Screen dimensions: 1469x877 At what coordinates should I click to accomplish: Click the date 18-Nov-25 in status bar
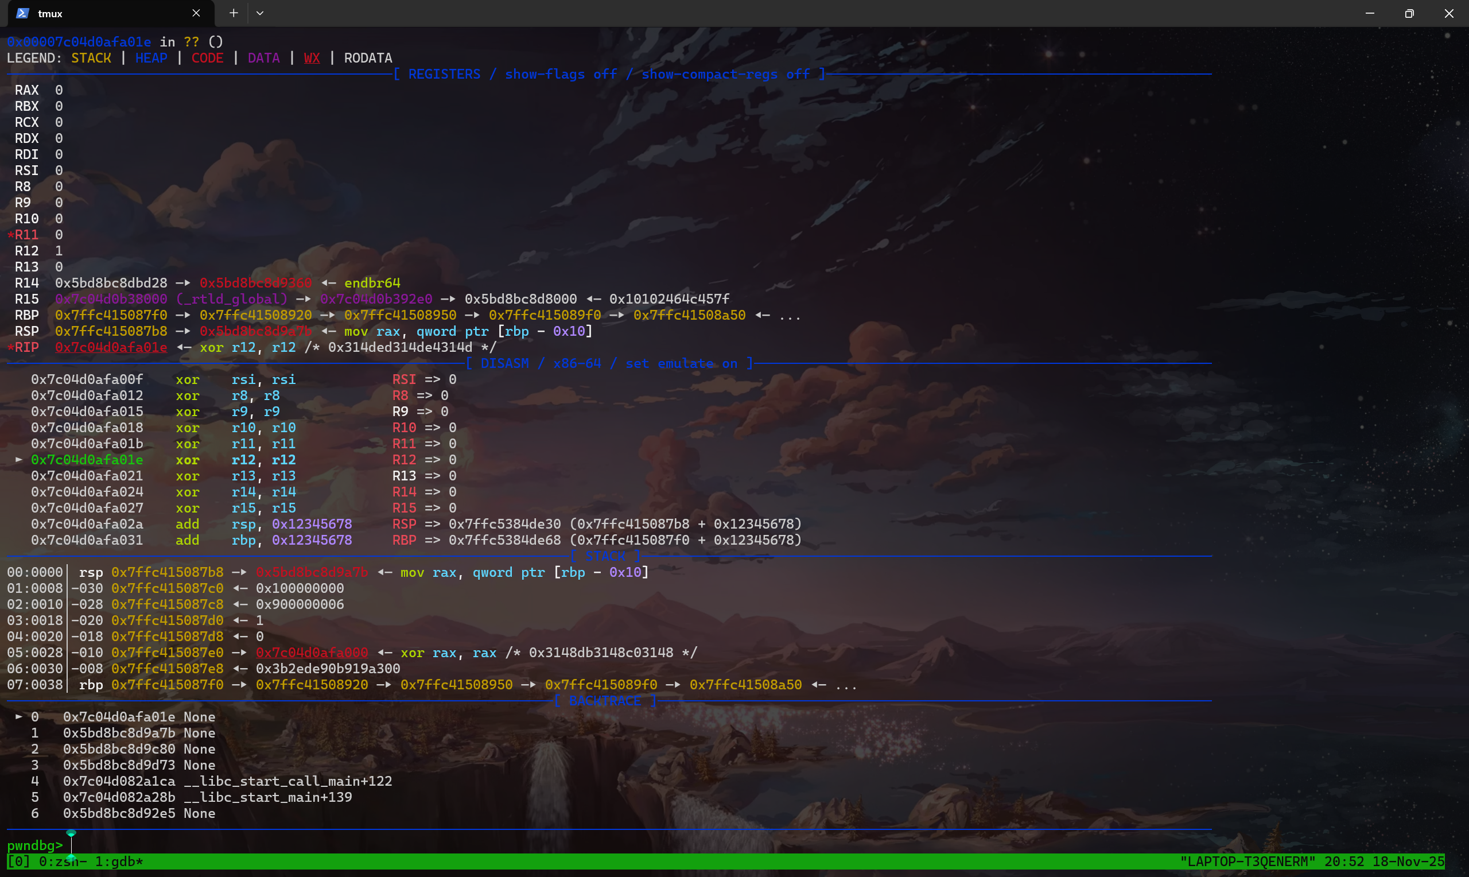coord(1408,862)
